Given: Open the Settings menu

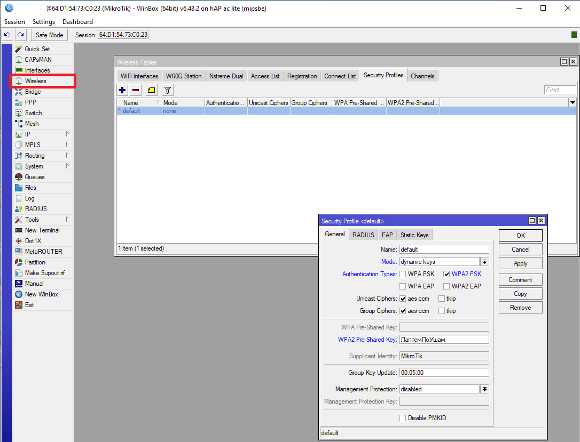Looking at the screenshot, I should pyautogui.click(x=44, y=22).
